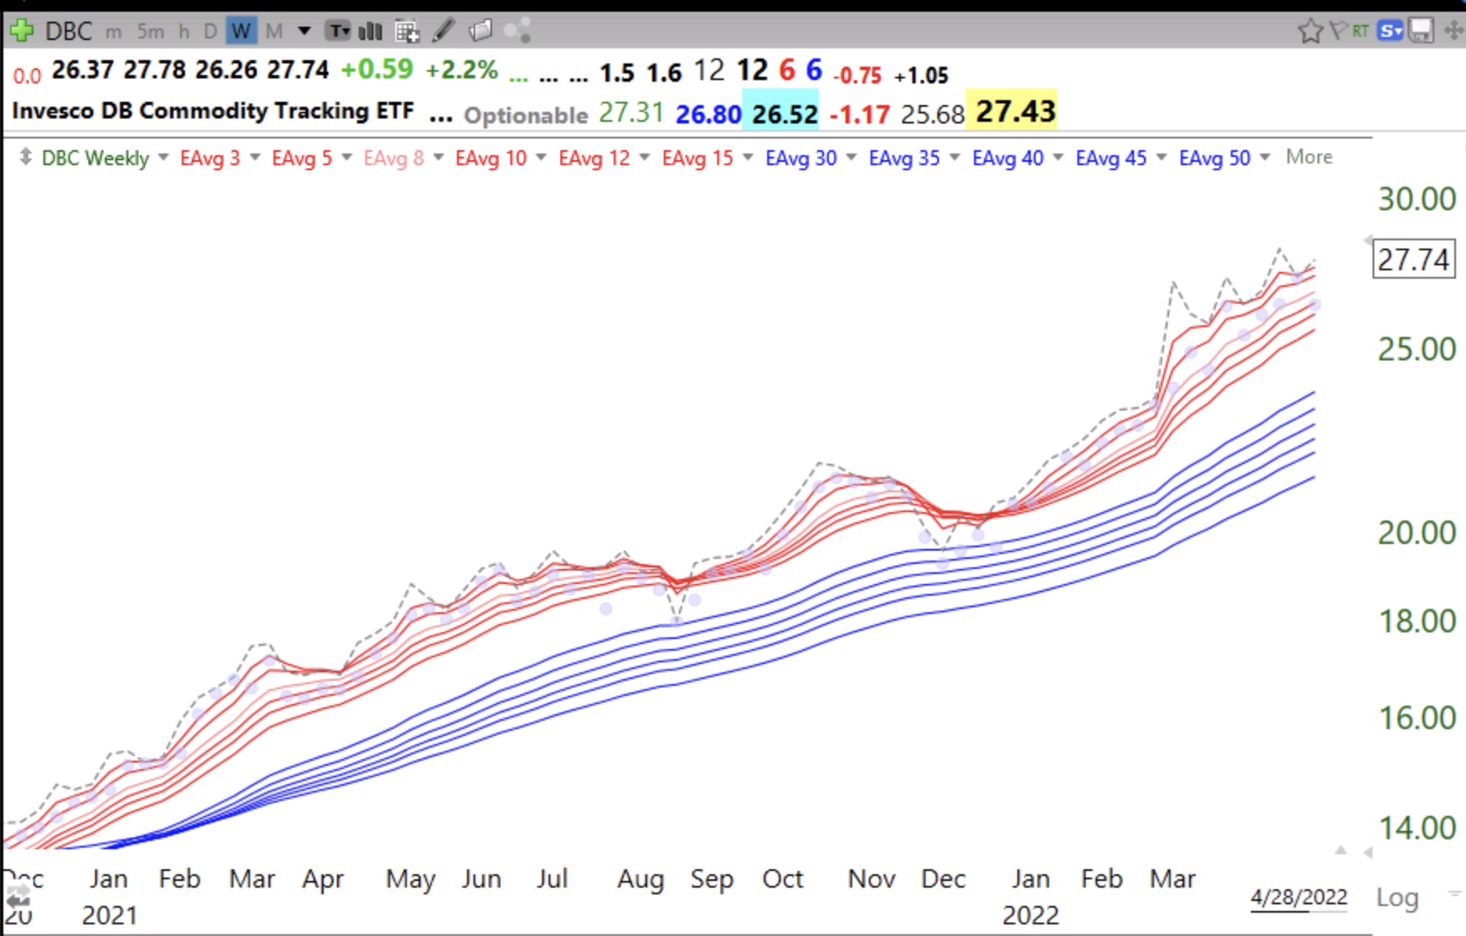The image size is (1466, 936).
Task: Click the 25.68 value in header
Action: click(932, 114)
